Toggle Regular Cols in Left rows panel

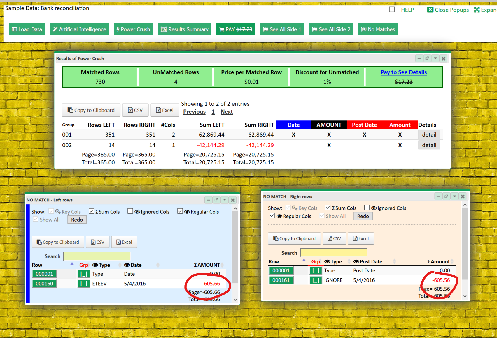(x=180, y=211)
